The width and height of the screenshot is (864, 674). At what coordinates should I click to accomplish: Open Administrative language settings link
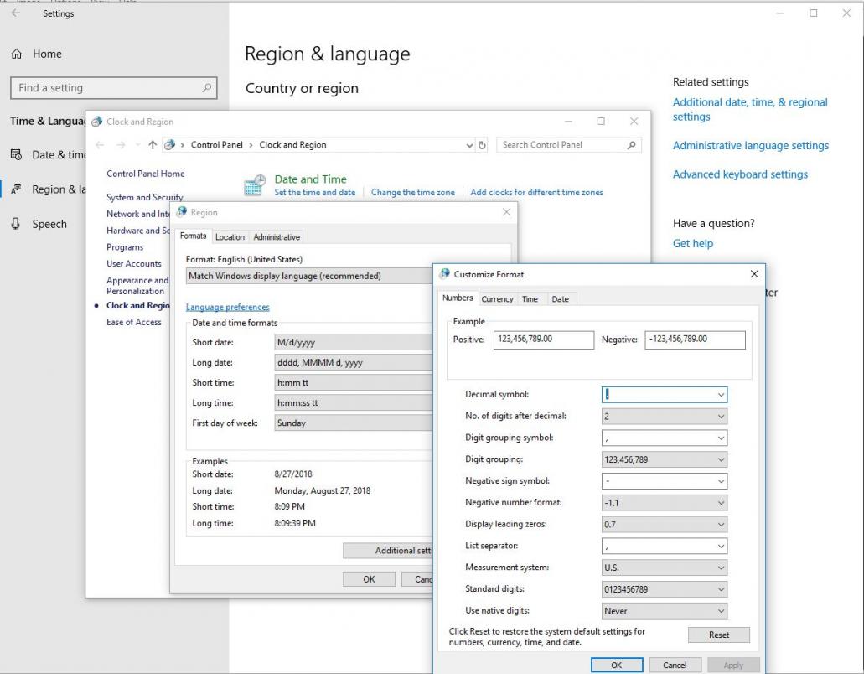(750, 146)
